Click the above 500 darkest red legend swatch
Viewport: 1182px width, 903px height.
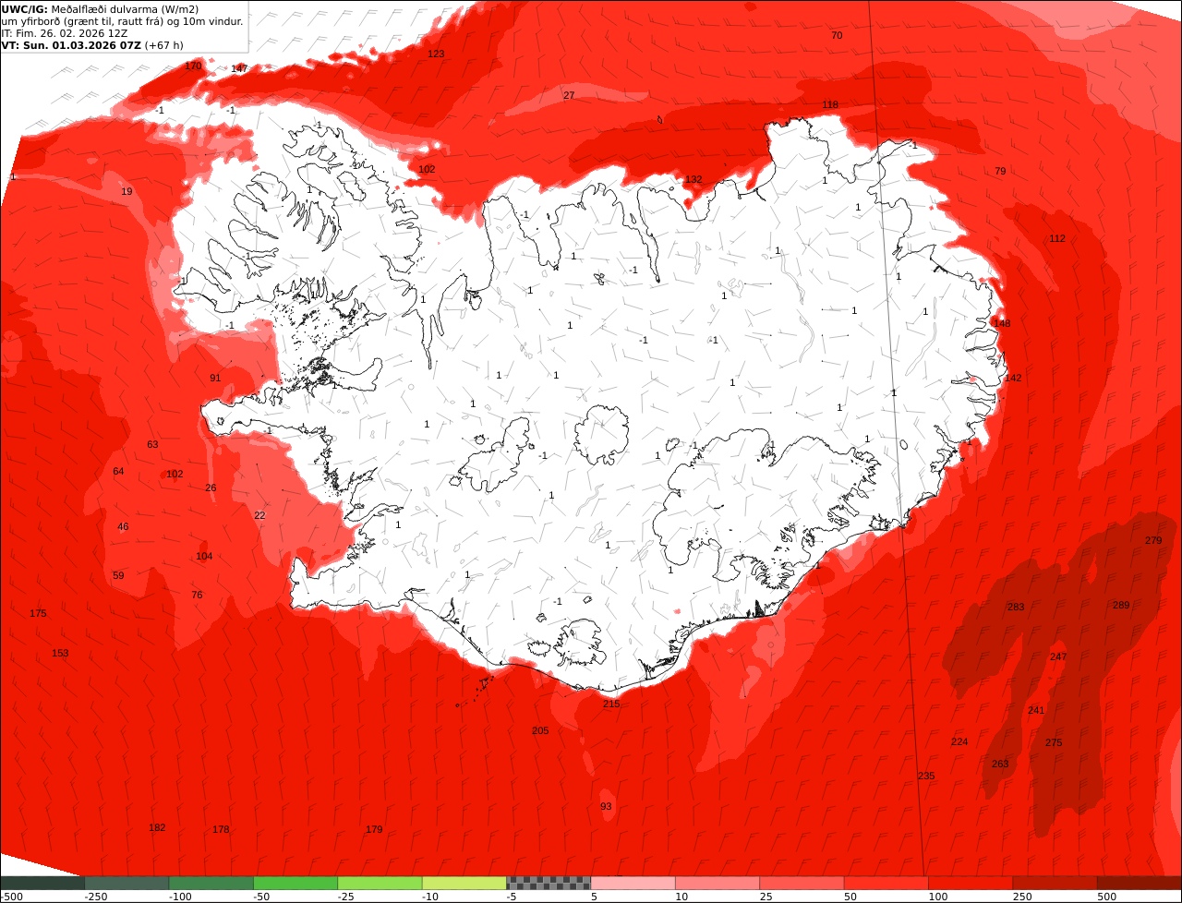(1140, 883)
